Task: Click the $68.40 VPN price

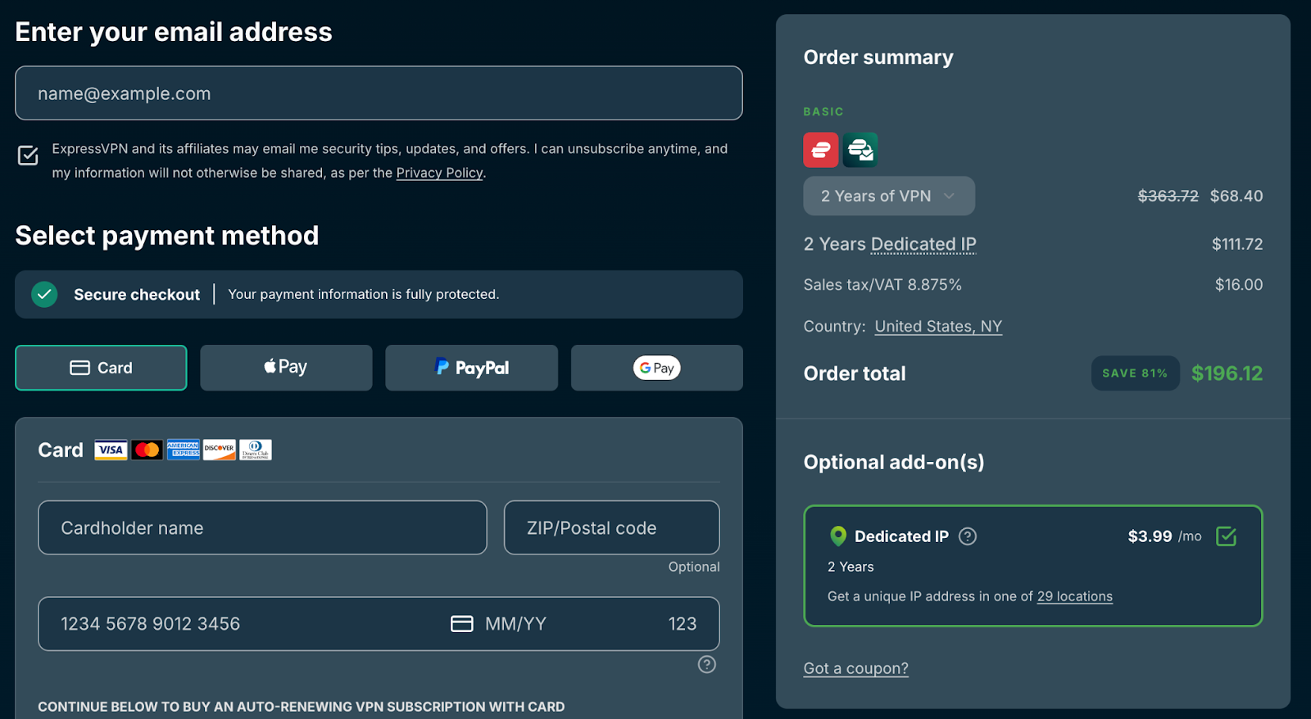Action: pyautogui.click(x=1236, y=197)
